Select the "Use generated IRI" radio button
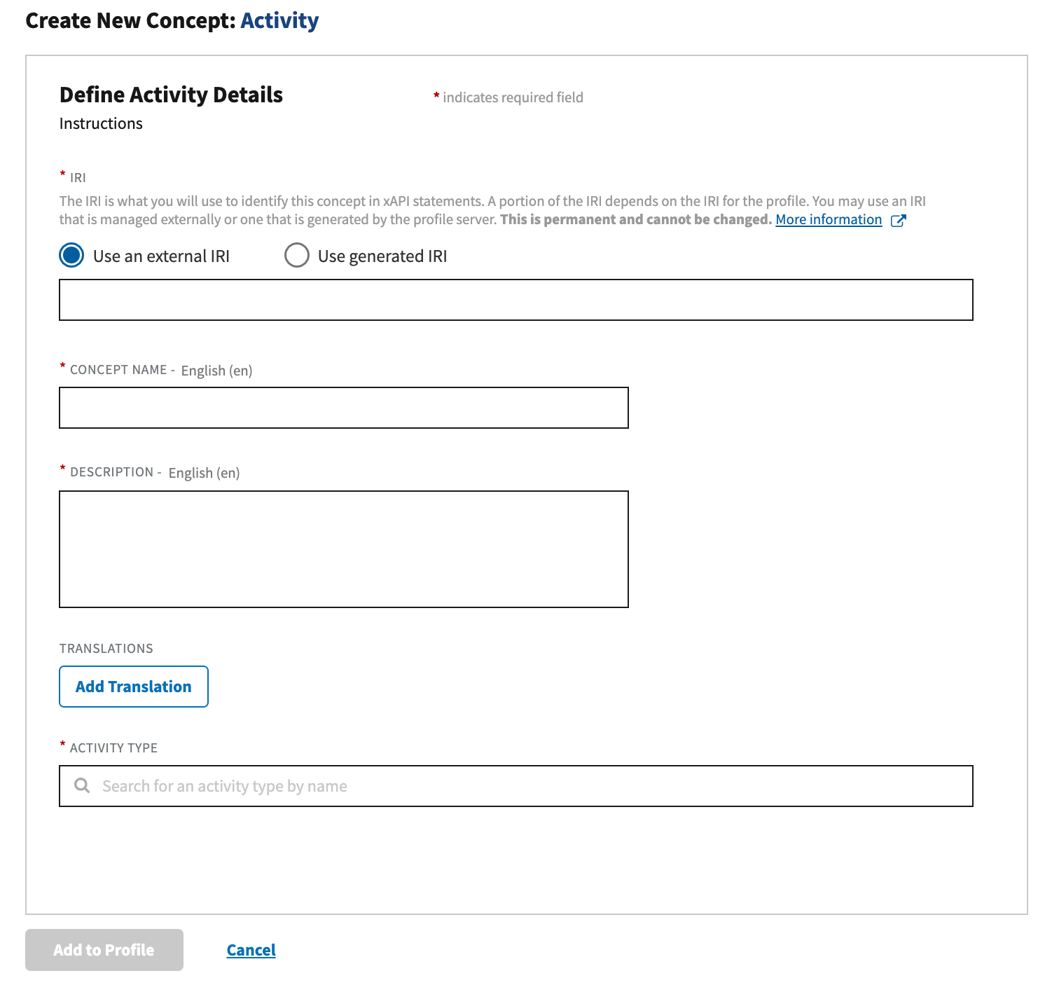This screenshot has width=1052, height=985. coord(297,256)
